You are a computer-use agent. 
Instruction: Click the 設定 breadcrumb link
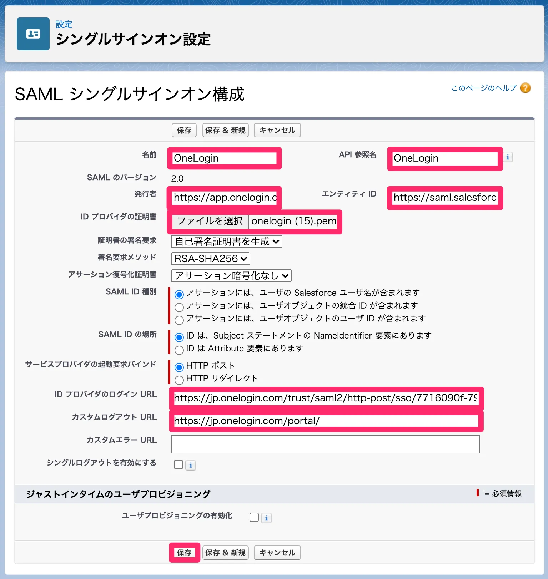64,24
